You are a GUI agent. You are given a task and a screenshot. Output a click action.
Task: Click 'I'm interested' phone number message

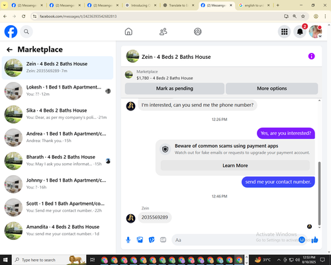pos(197,105)
